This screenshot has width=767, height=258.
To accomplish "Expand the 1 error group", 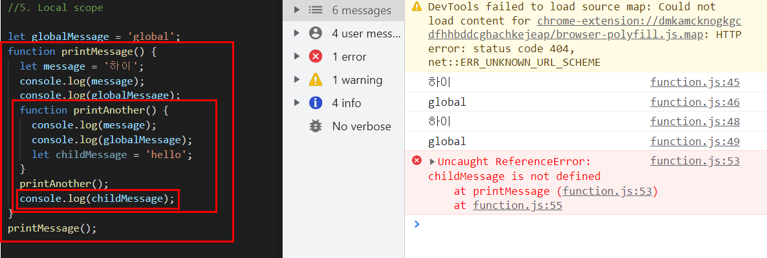I will pyautogui.click(x=296, y=57).
